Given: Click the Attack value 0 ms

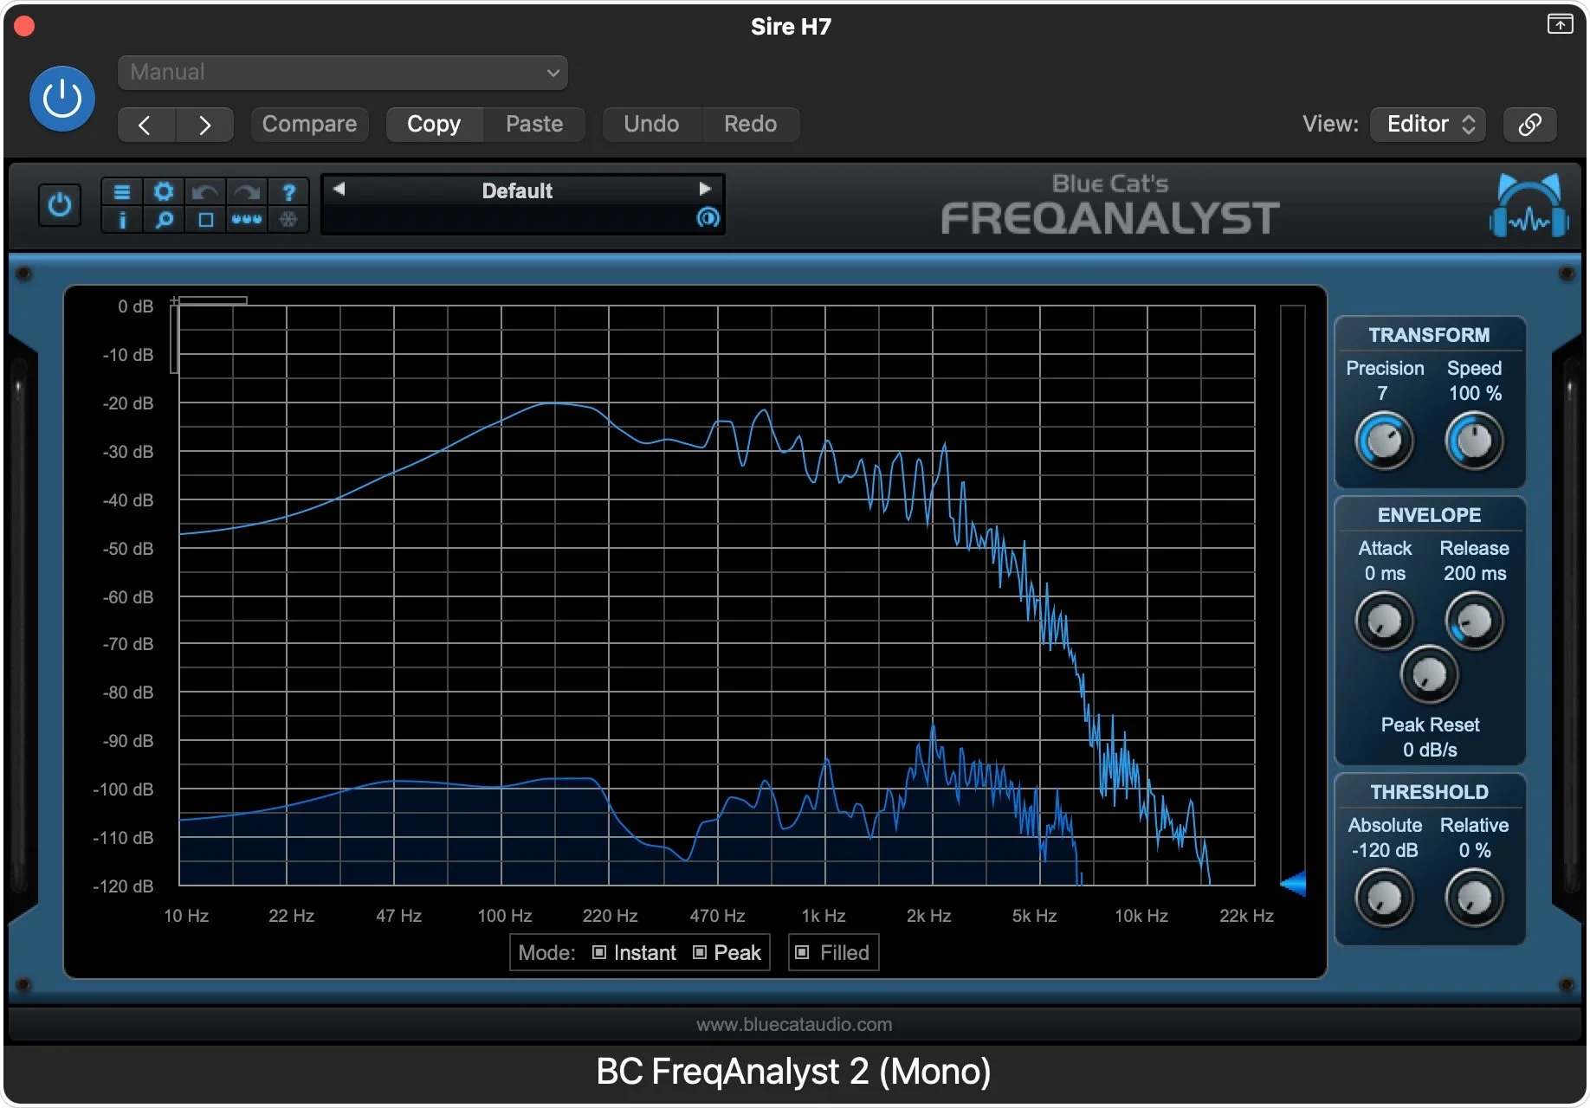Looking at the screenshot, I should point(1385,573).
